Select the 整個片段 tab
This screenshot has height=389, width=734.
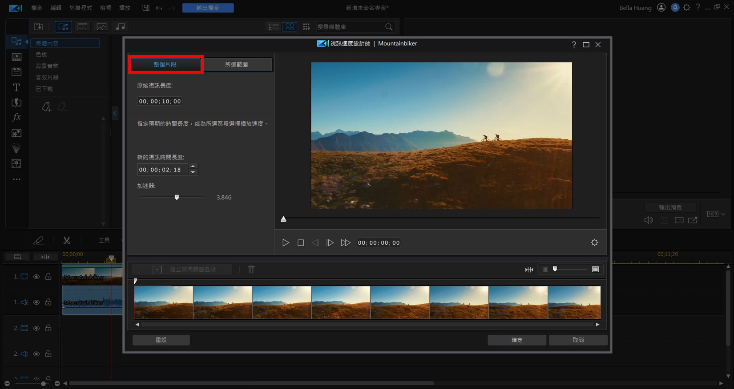[x=165, y=64]
